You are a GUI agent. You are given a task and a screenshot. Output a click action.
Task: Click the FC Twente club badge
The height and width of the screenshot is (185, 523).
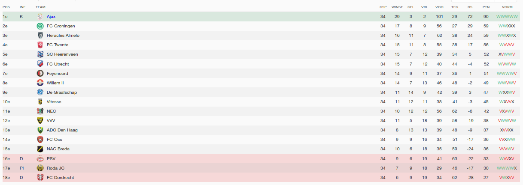(40, 45)
